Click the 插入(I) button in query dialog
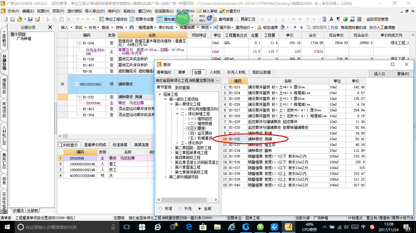 379,73
